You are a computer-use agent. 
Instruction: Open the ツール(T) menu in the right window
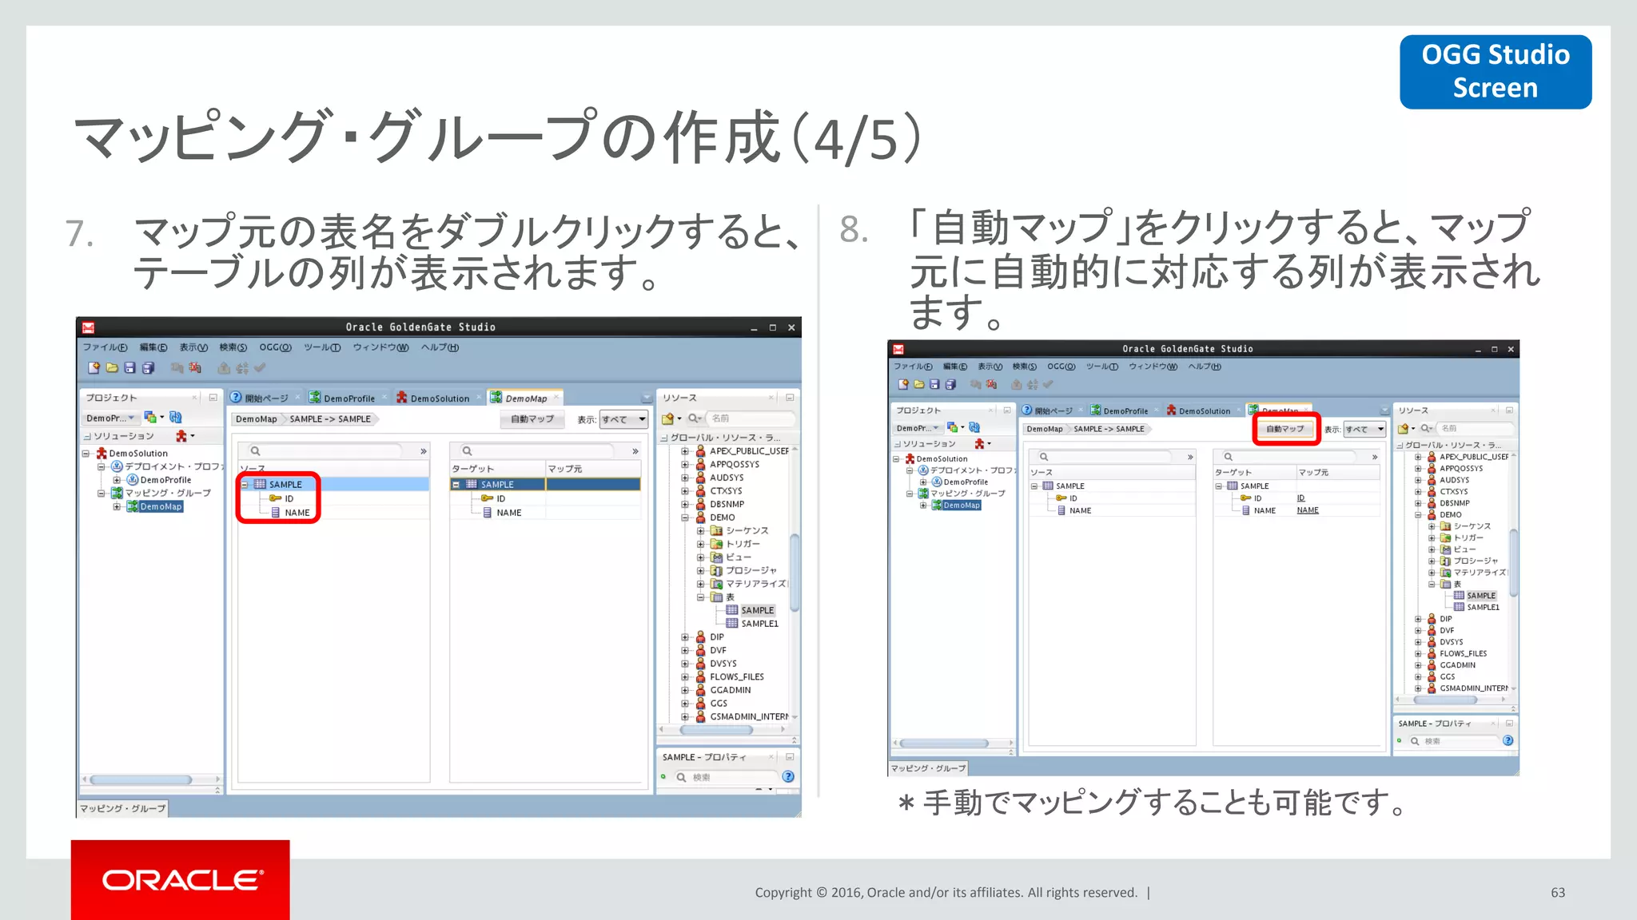1101,367
